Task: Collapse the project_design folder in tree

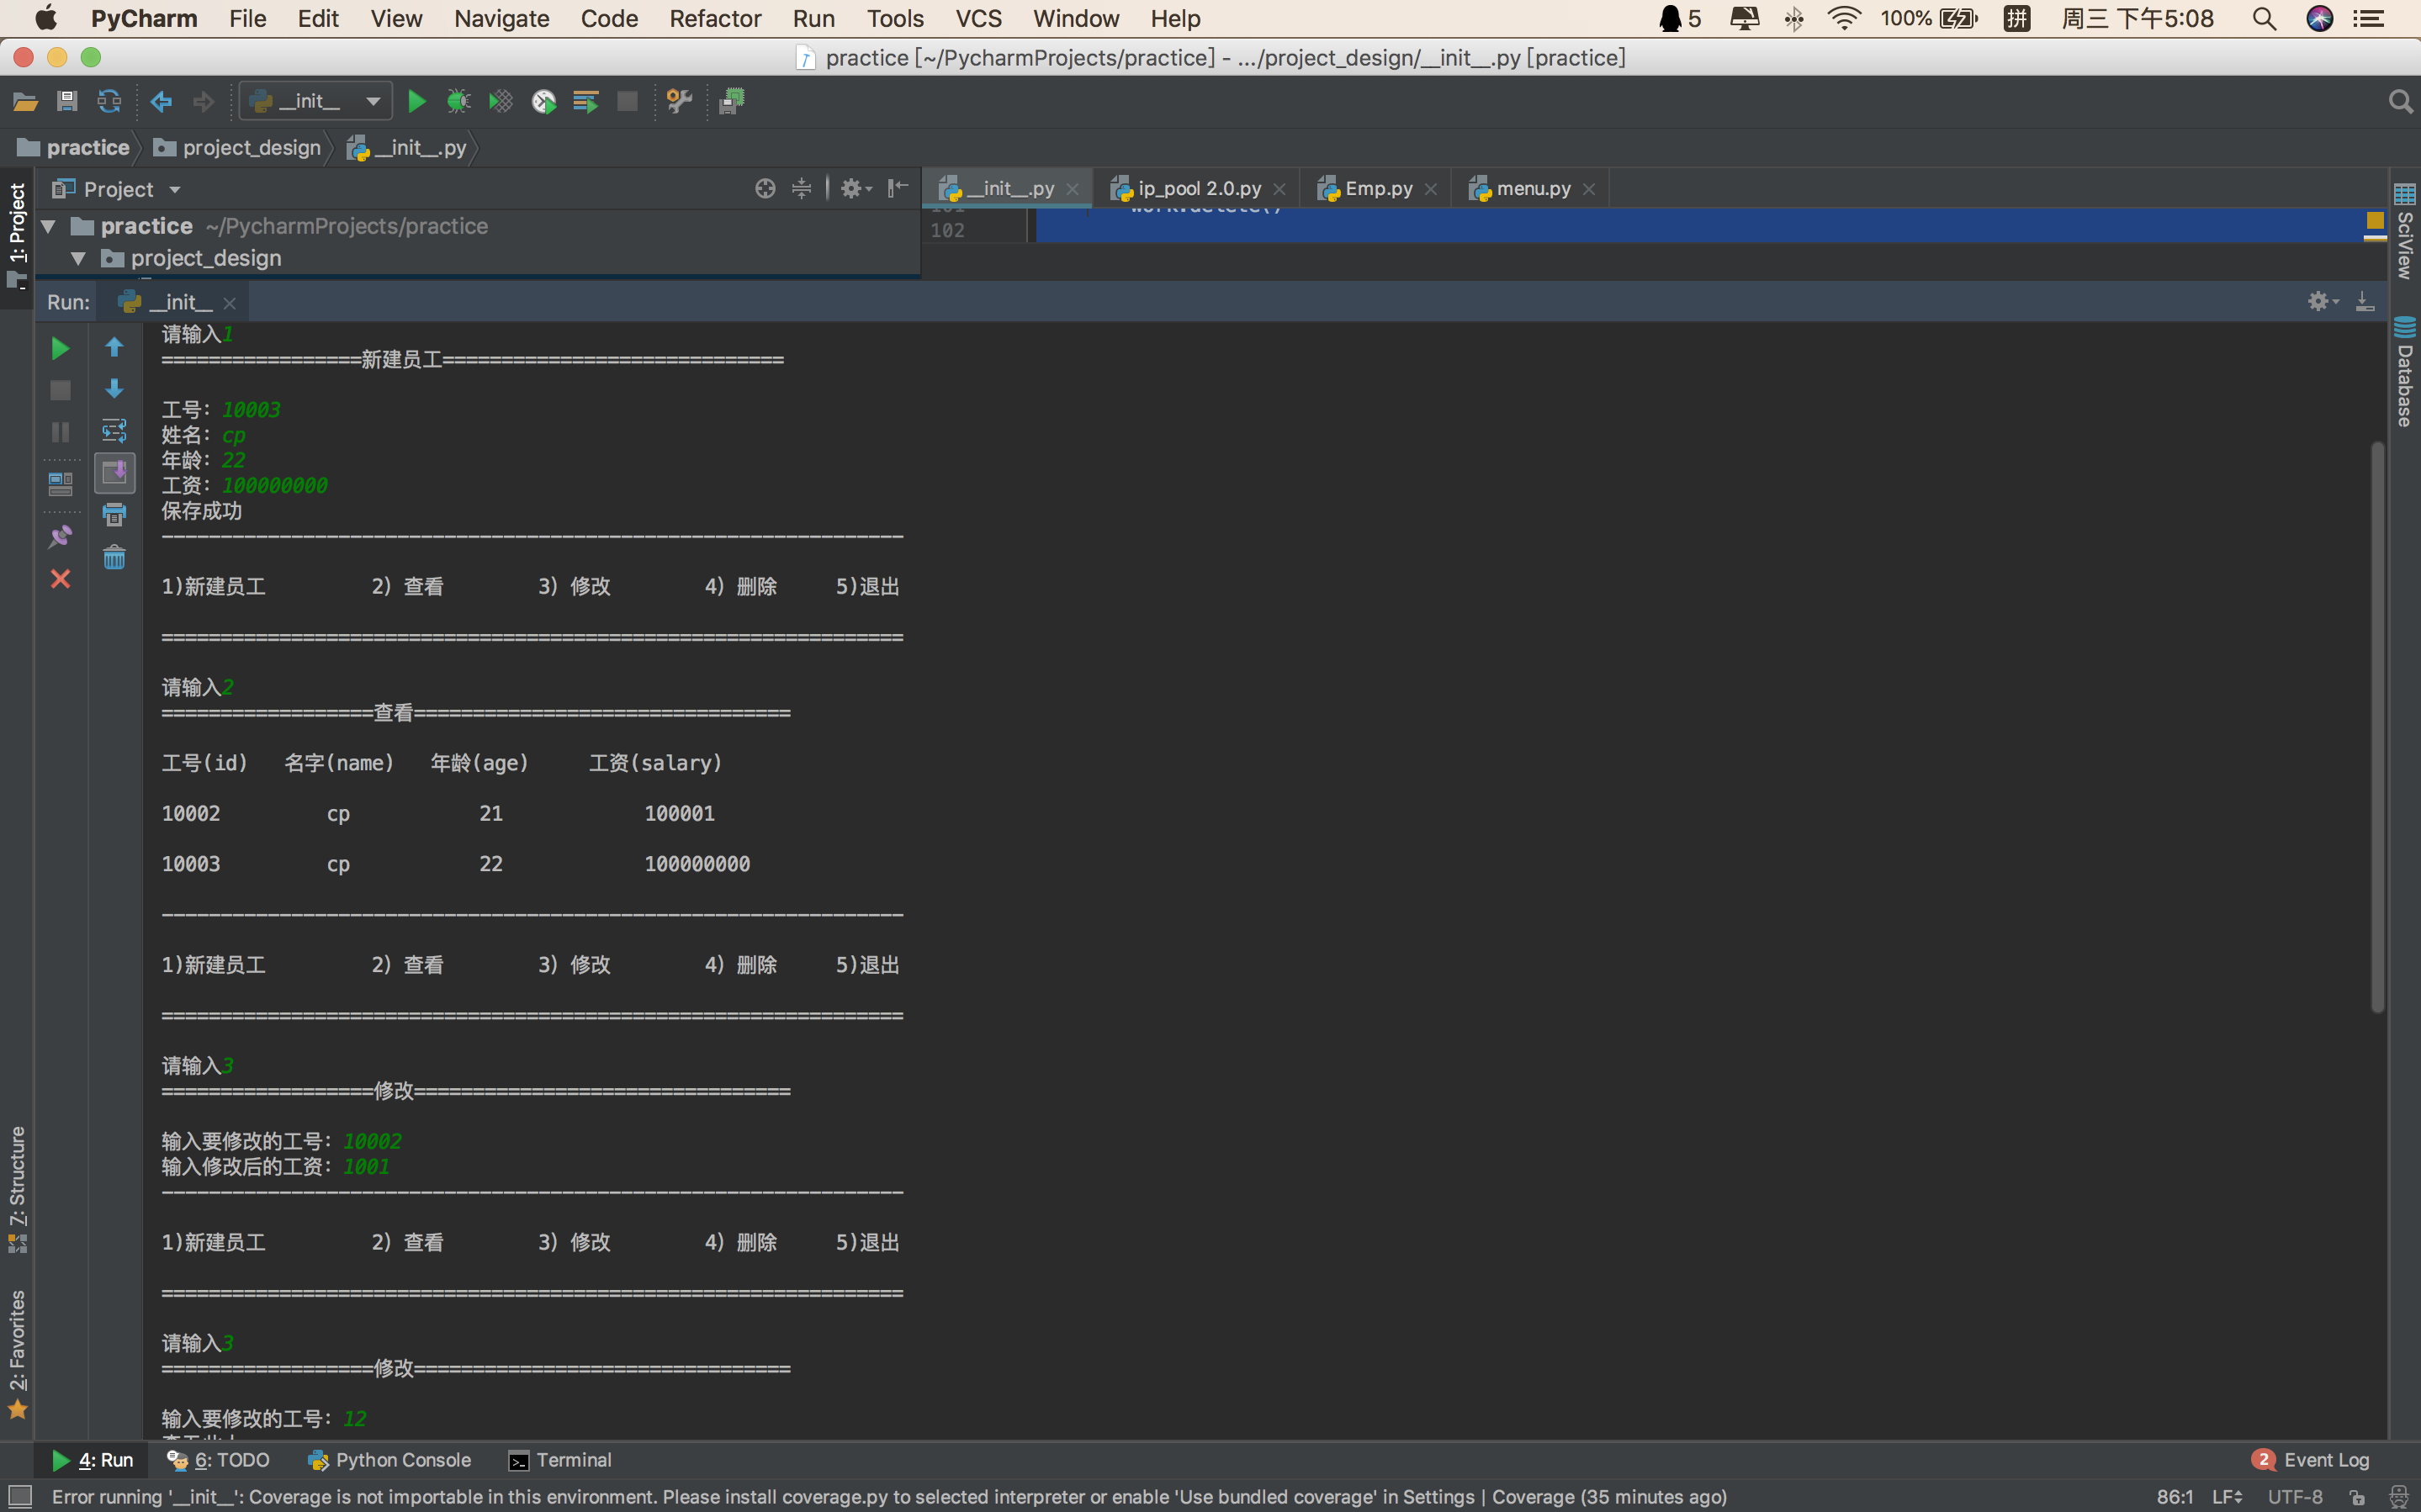Action: tap(78, 259)
